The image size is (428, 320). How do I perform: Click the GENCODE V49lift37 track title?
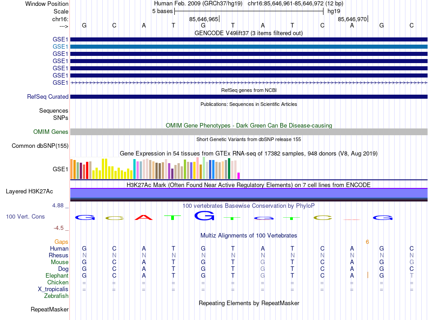point(249,33)
